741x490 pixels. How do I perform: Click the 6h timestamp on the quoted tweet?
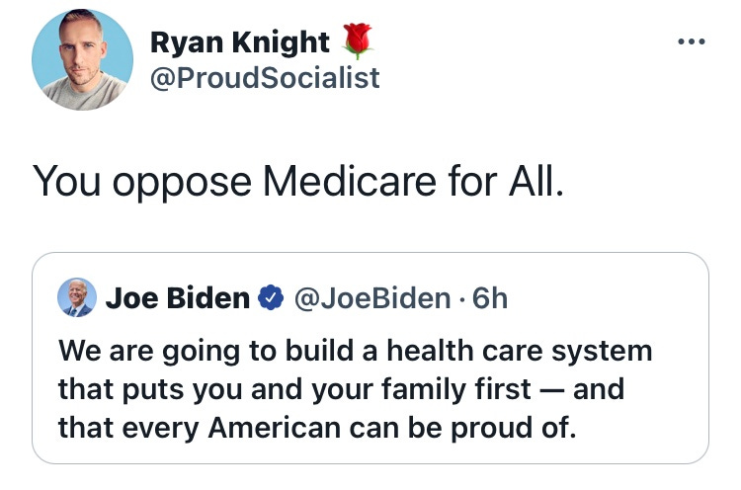490,298
